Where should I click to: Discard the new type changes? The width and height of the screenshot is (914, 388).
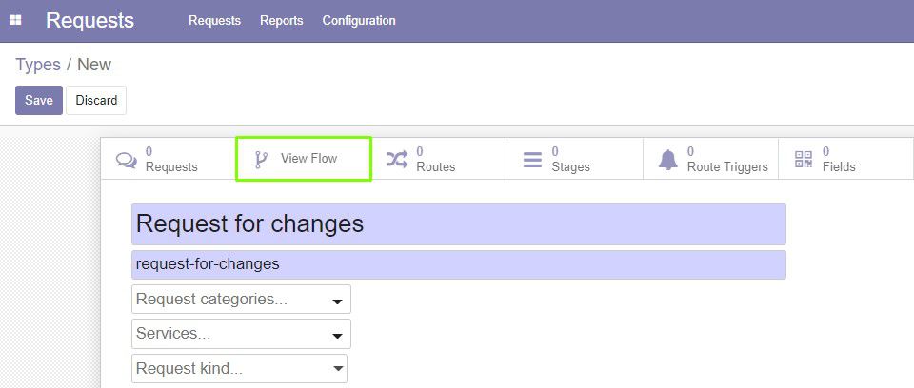(x=96, y=100)
